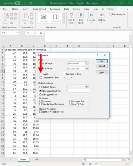
Task: Toggle the AutoSave switch
Action: tap(18, 3)
